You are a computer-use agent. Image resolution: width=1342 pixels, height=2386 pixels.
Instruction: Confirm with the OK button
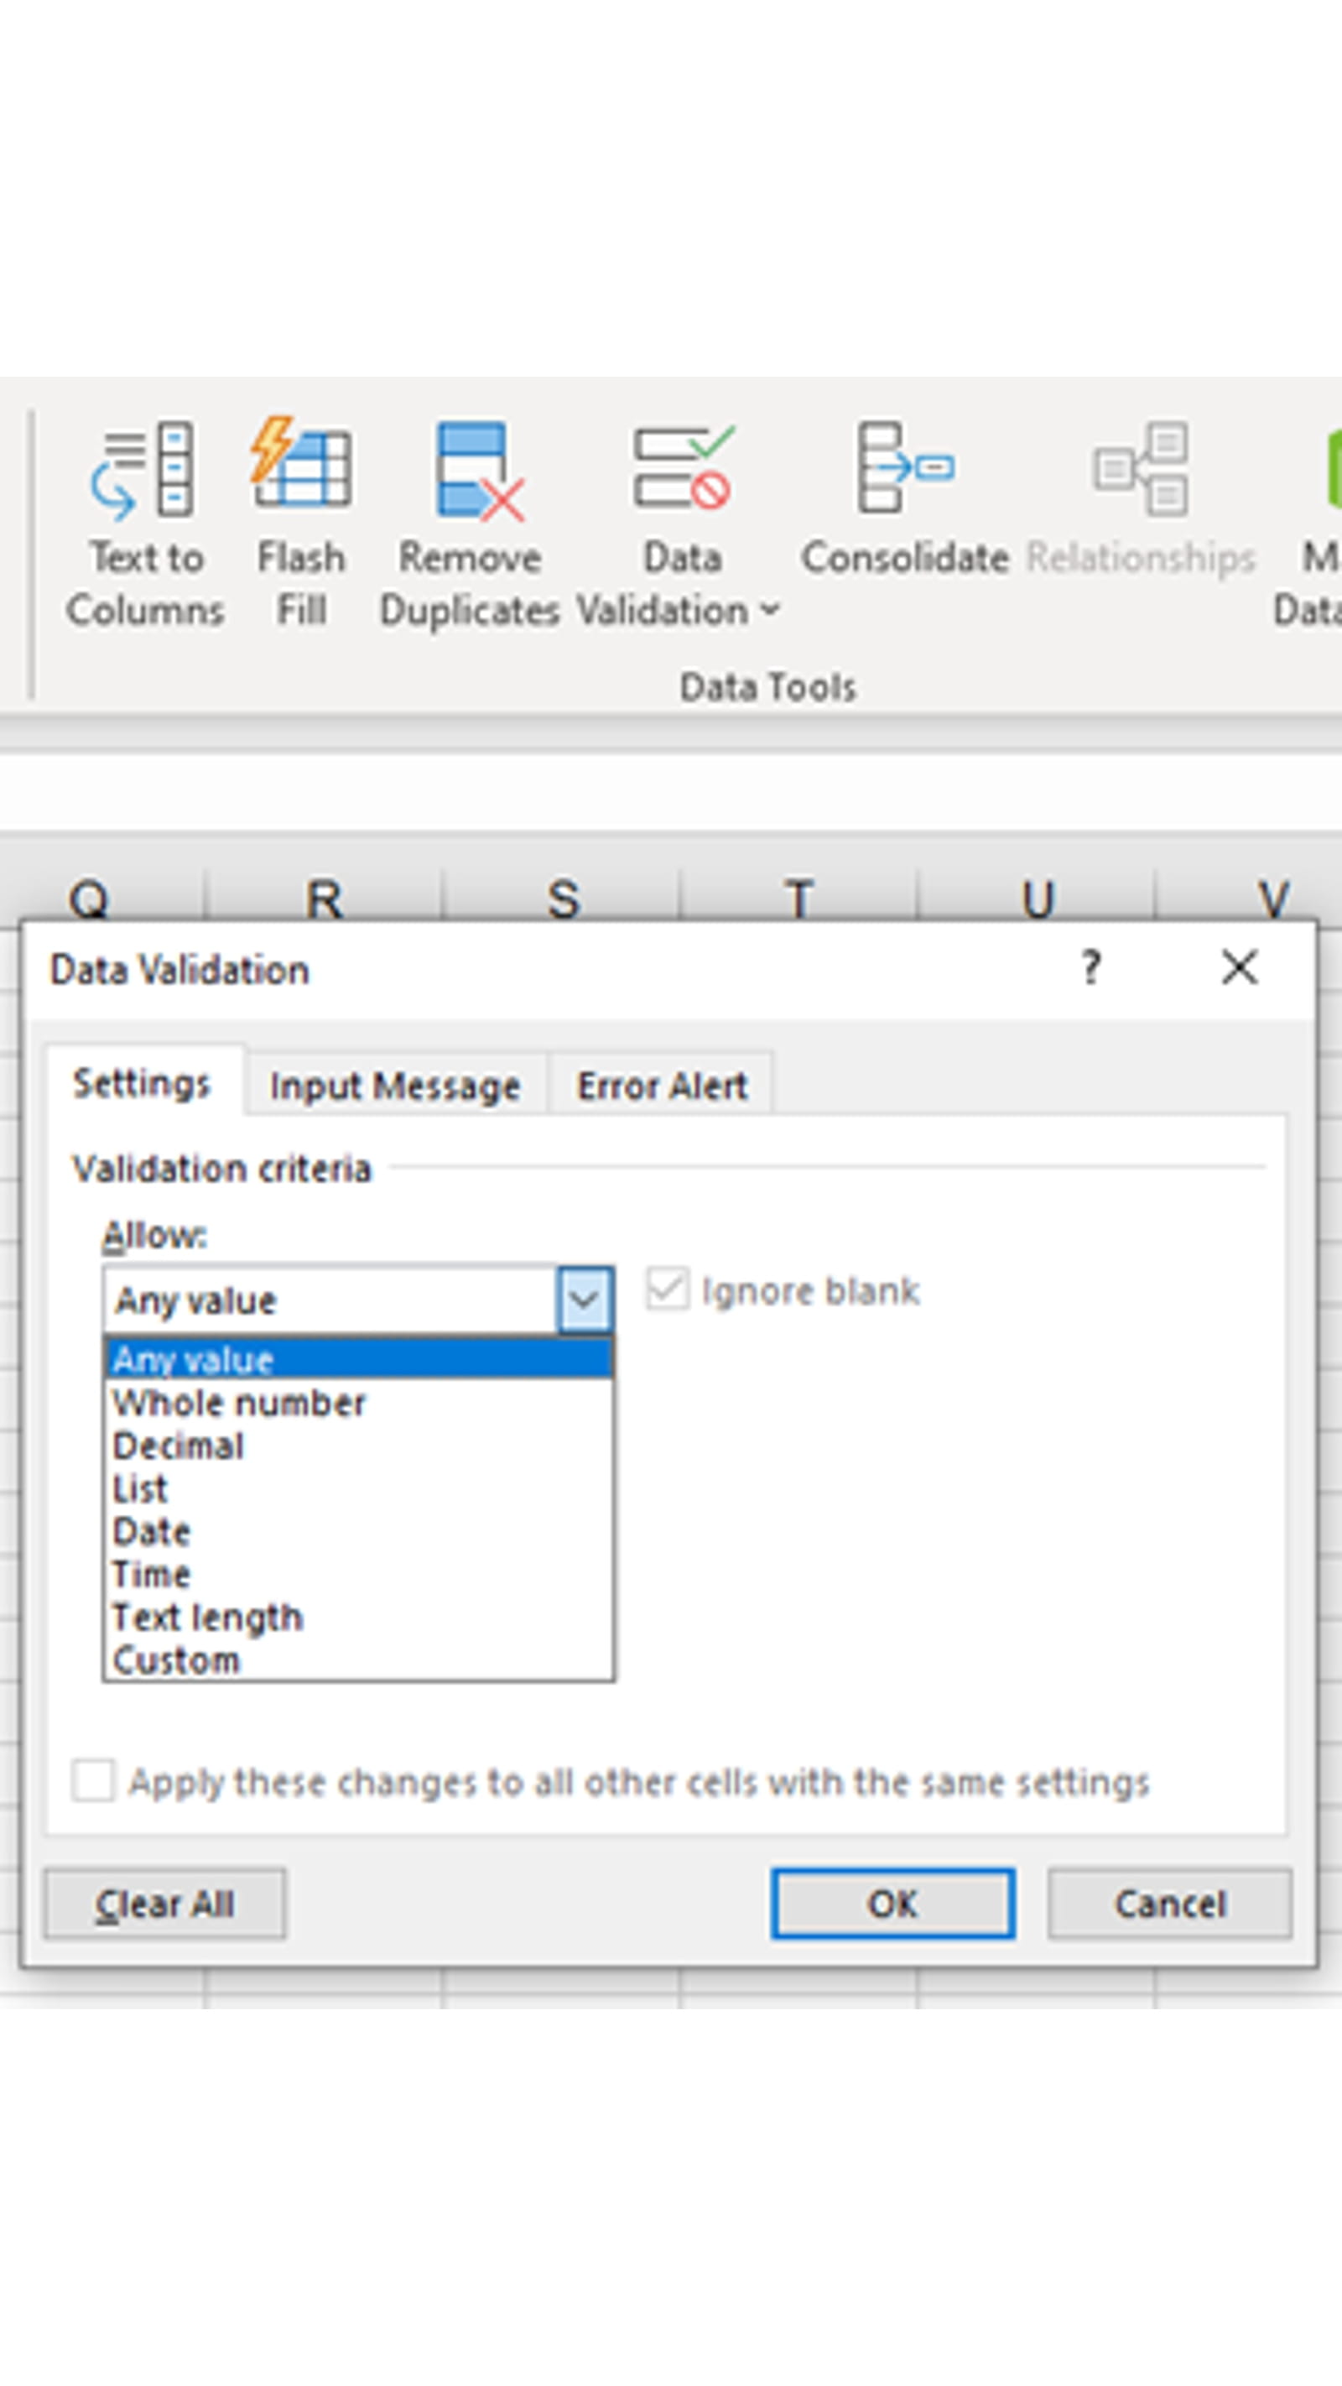892,1904
